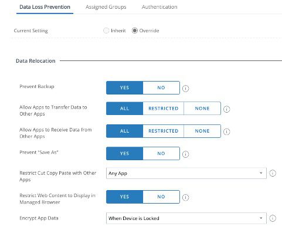Viewport: 282px width, 230px height.
Task: Set Restrict Web Content to NO
Action: point(161,197)
